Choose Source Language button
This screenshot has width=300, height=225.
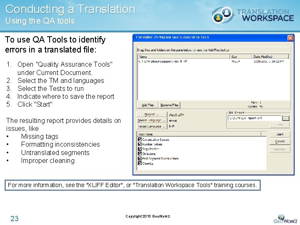point(152,120)
